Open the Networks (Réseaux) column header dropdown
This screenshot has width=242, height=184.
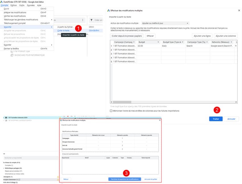(x=231, y=42)
